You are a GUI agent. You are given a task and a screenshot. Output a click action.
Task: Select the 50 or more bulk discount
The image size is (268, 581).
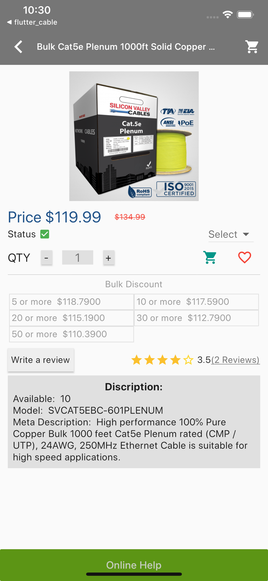click(x=71, y=334)
